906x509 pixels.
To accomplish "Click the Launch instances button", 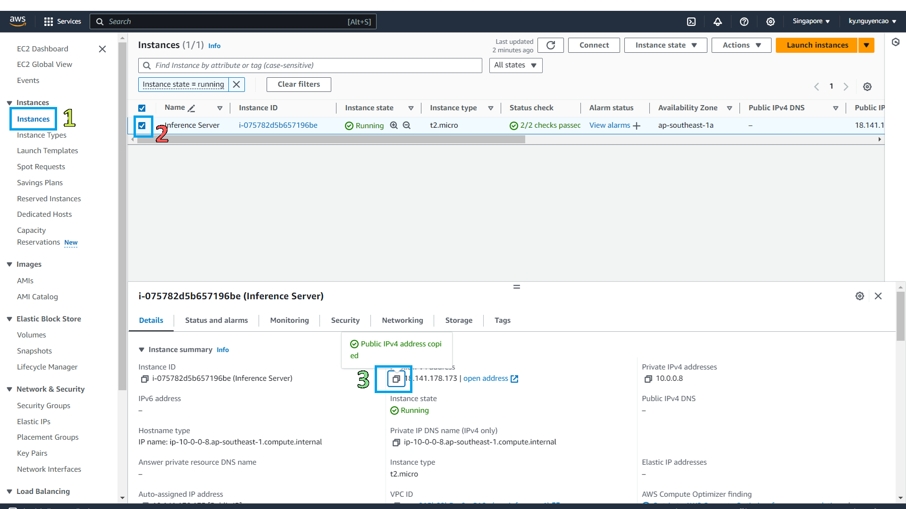I will (817, 45).
